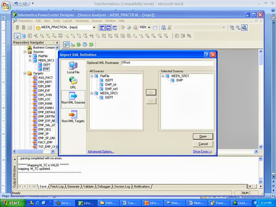Click the << remove-from-selected button
Viewport: 276px width, 207px height.
point(151,101)
